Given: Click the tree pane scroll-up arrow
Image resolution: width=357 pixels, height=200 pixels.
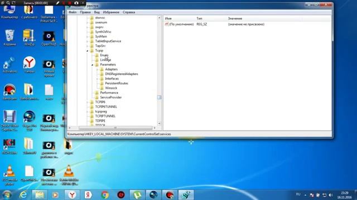Looking at the screenshot, I should tap(159, 18).
